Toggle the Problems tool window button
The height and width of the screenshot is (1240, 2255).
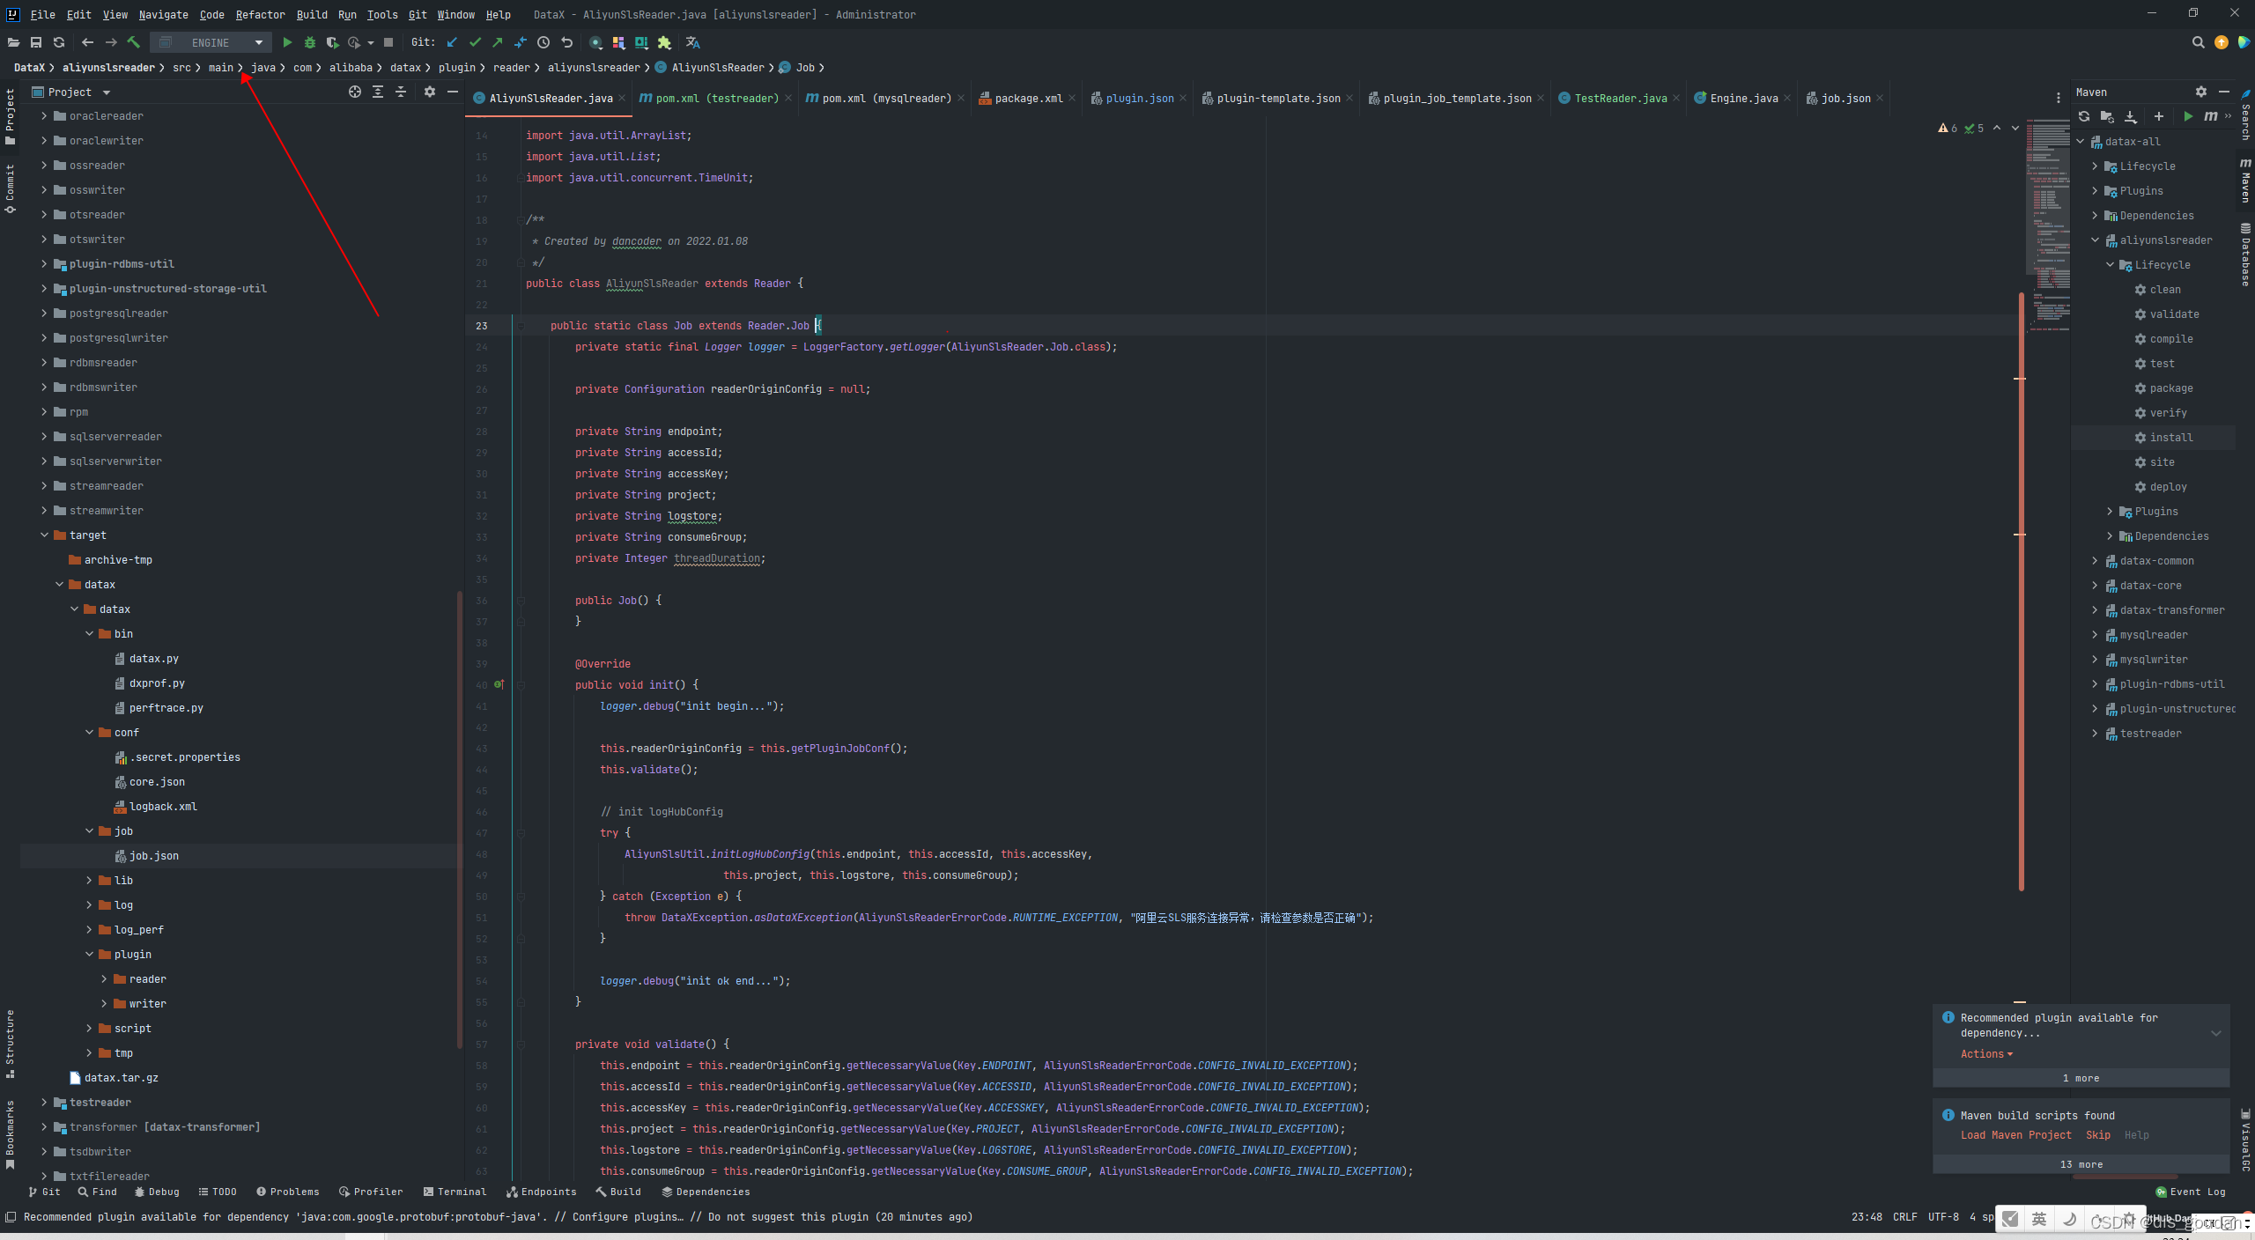288,1192
